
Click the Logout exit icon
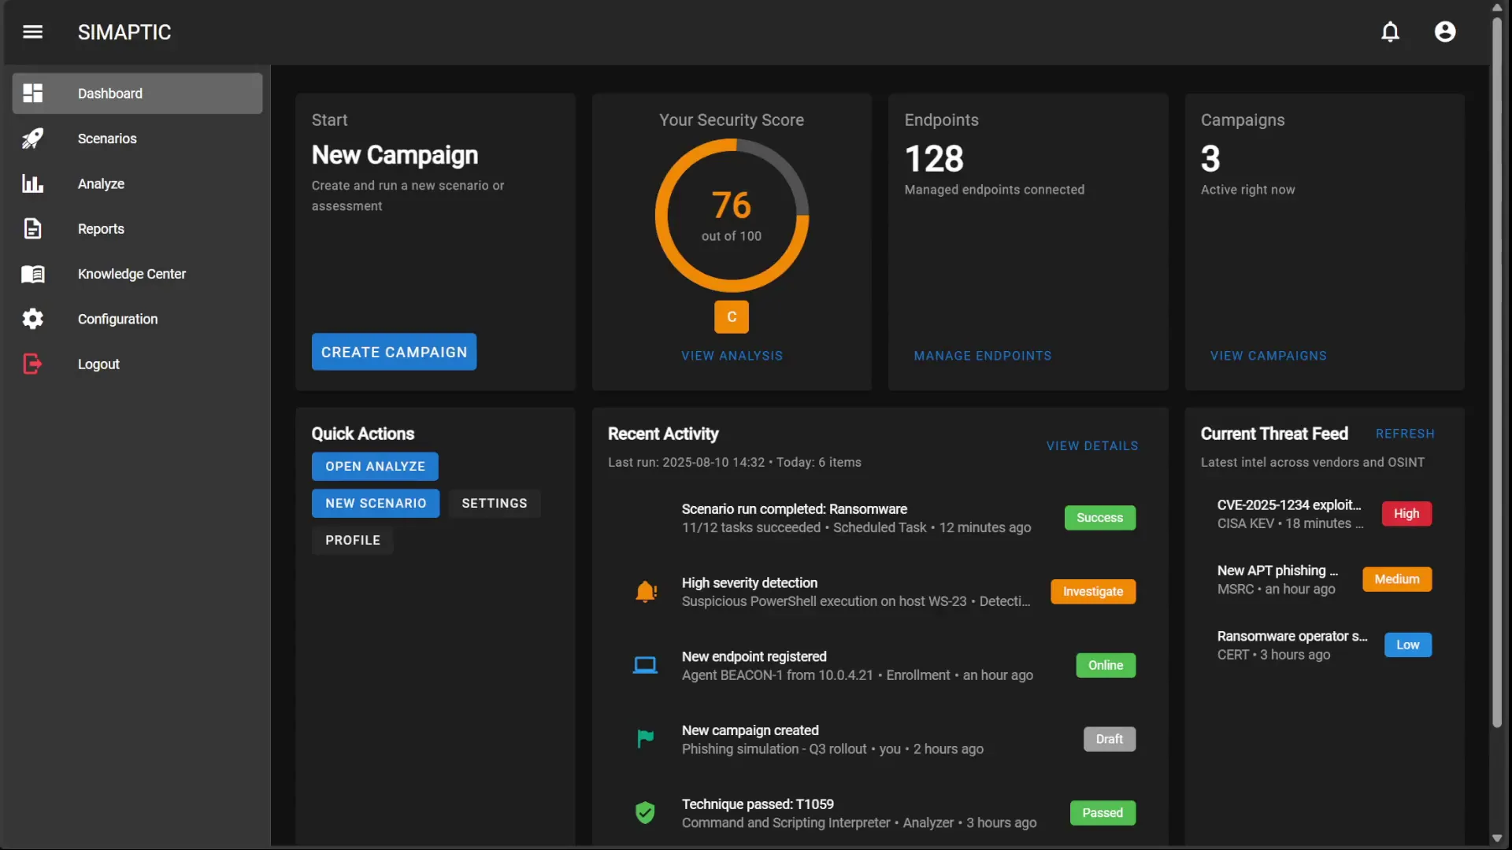click(x=32, y=364)
